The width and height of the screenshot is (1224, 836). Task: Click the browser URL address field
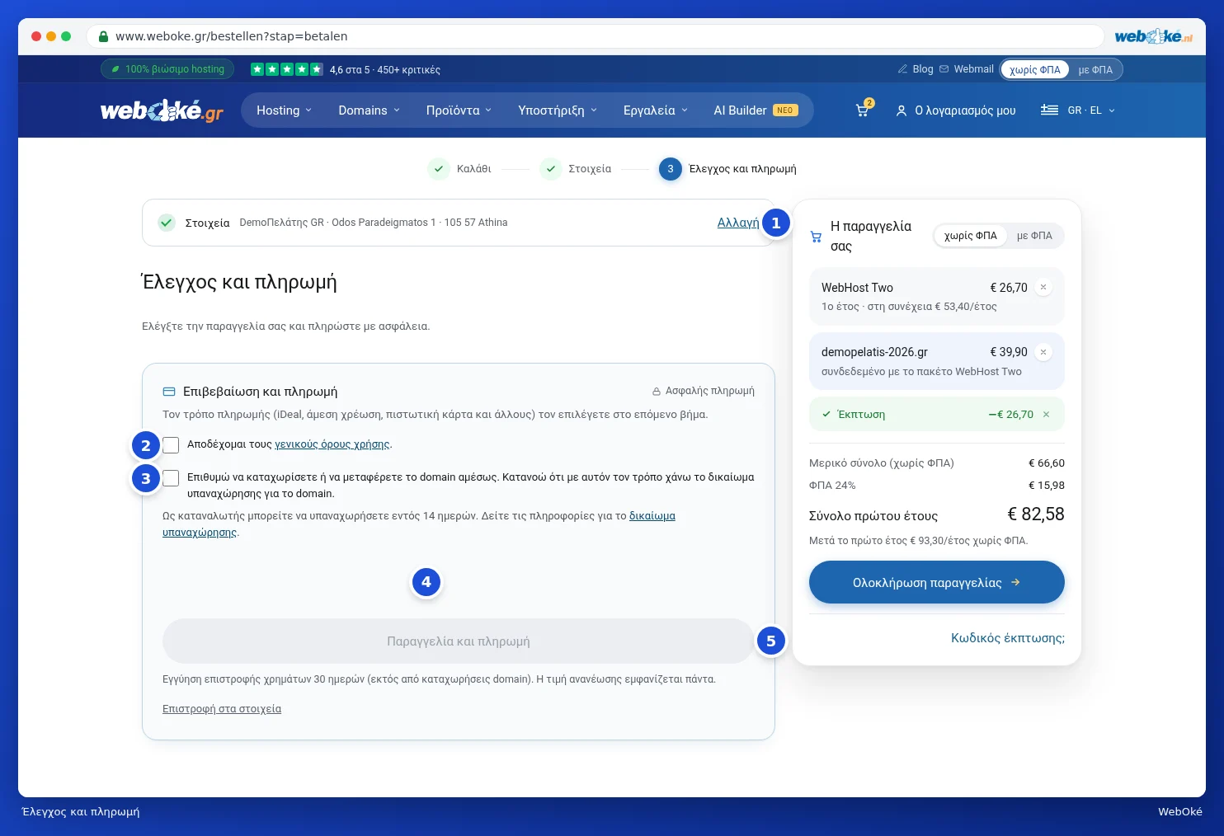pos(594,36)
